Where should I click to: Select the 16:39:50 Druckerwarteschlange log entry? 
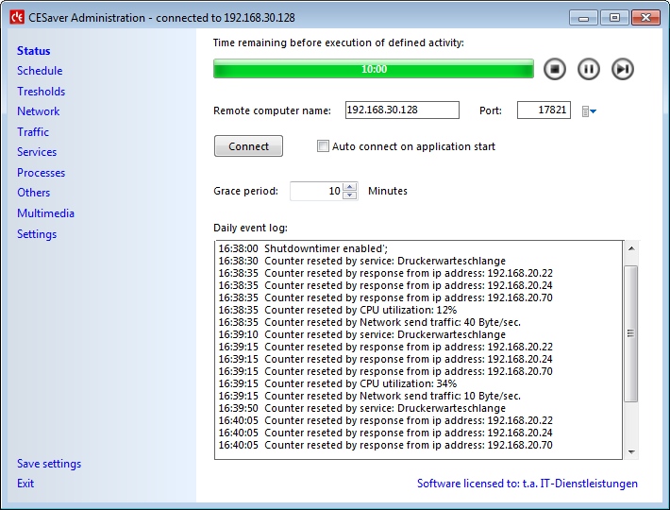pyautogui.click(x=362, y=408)
